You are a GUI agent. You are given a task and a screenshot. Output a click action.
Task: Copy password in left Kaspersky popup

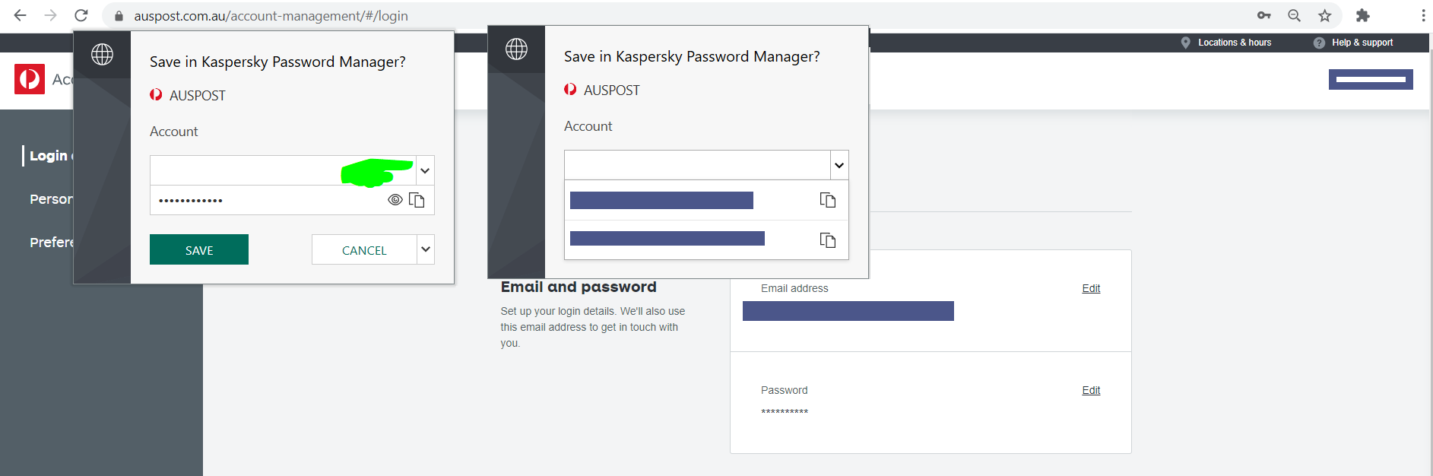point(417,200)
